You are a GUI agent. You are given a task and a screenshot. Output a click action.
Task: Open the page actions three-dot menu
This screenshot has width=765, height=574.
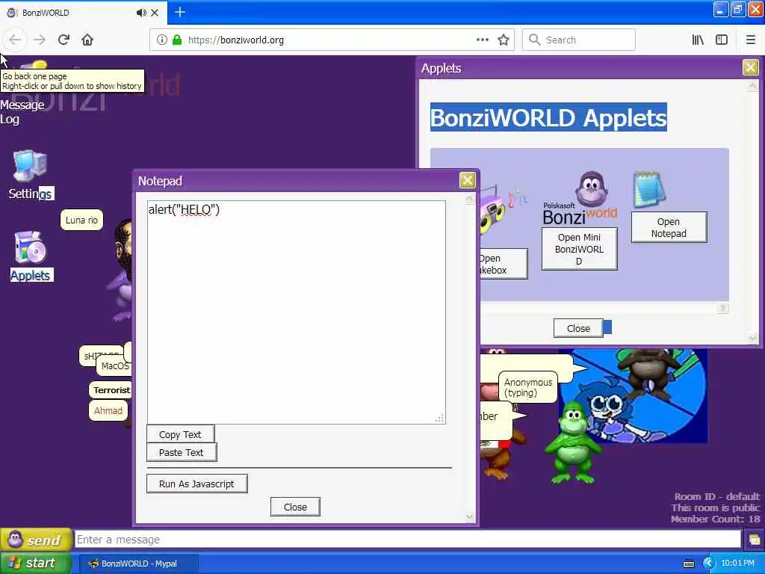tap(483, 40)
